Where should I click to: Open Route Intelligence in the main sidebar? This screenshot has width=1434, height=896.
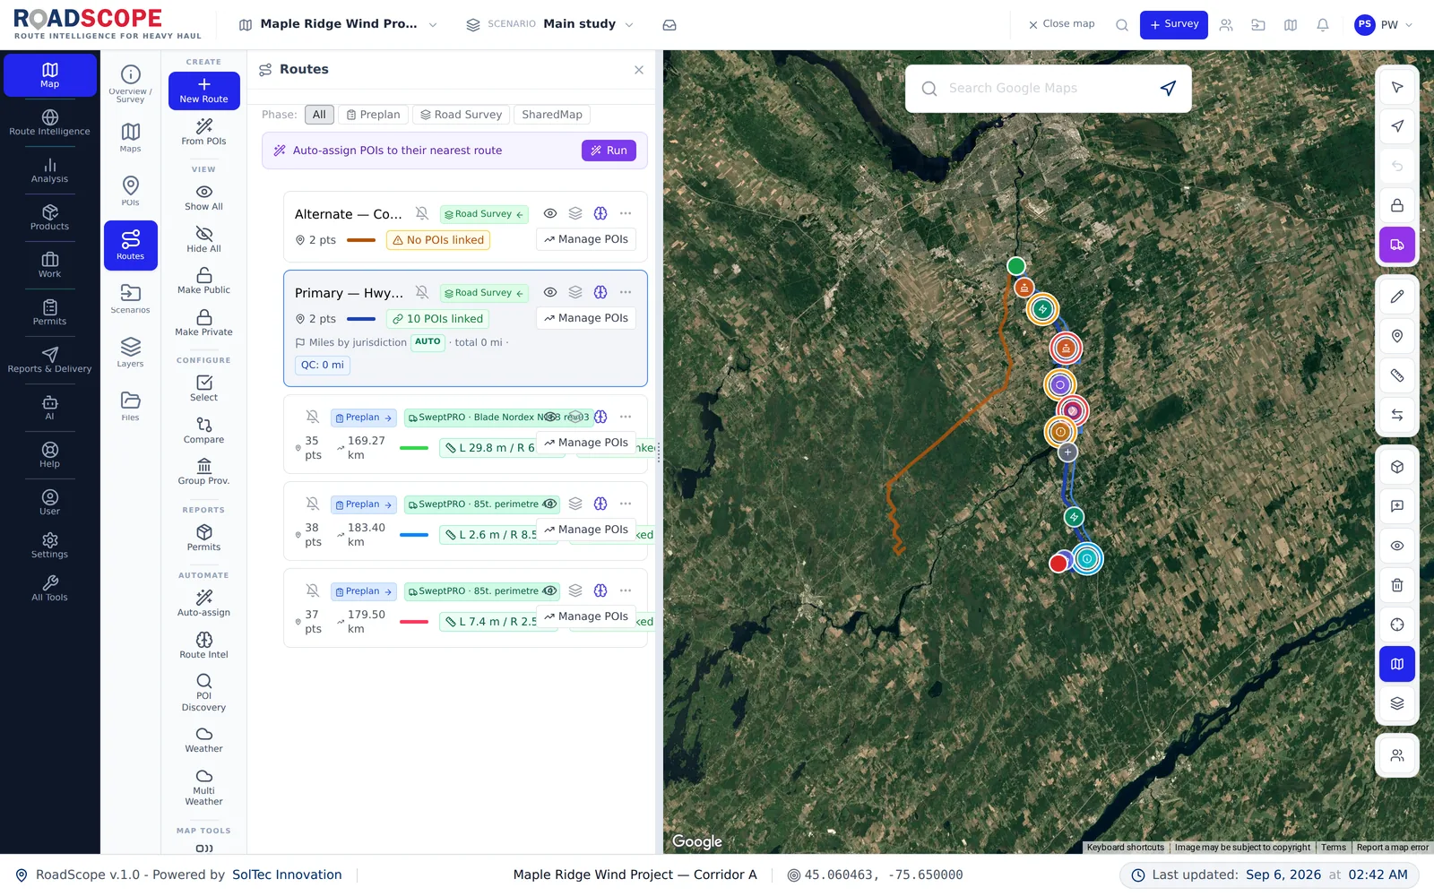49,123
